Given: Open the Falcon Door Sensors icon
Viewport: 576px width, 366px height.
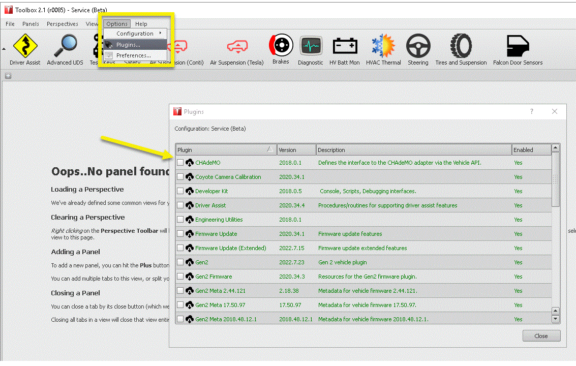Looking at the screenshot, I should click(518, 46).
